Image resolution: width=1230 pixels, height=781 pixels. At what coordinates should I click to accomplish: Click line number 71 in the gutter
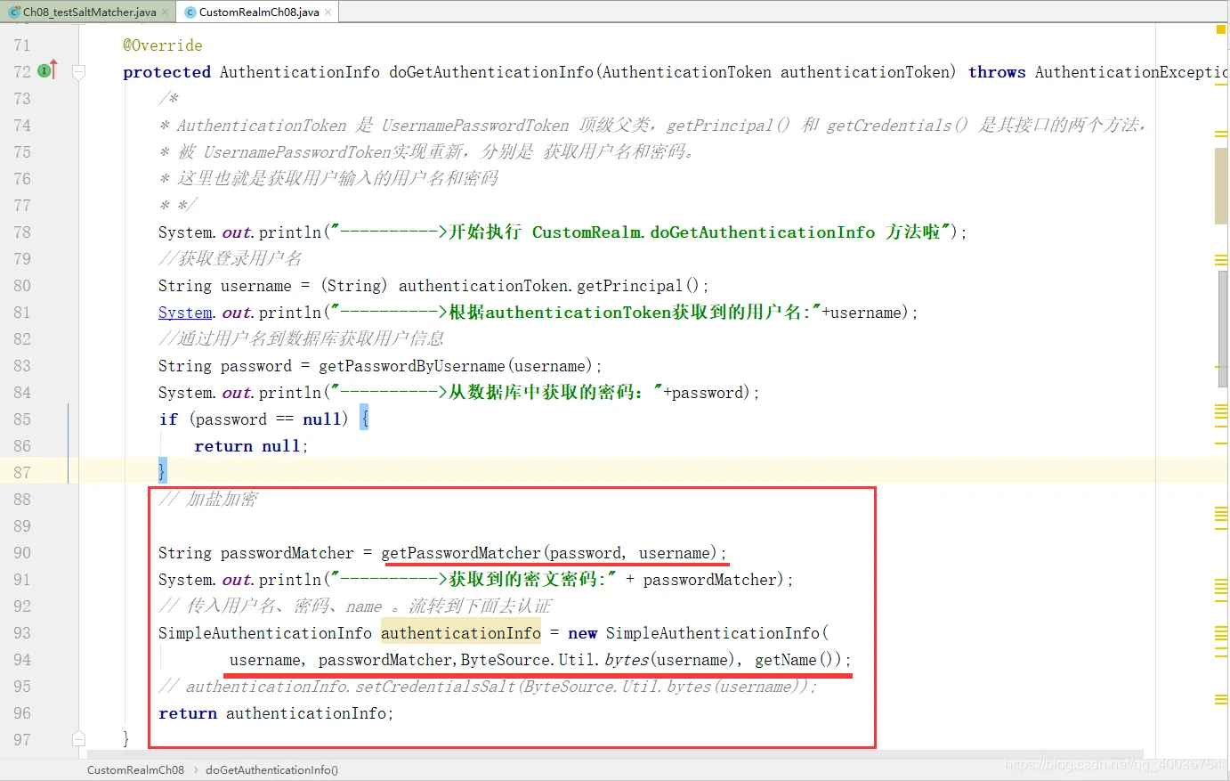pyautogui.click(x=22, y=45)
